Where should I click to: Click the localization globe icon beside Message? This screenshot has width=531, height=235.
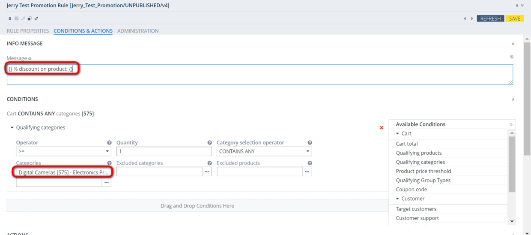[x=511, y=57]
